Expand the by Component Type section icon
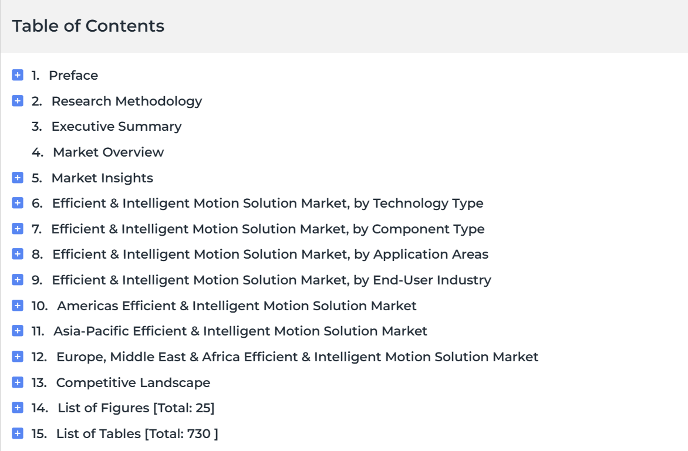The height and width of the screenshot is (451, 688). [18, 229]
